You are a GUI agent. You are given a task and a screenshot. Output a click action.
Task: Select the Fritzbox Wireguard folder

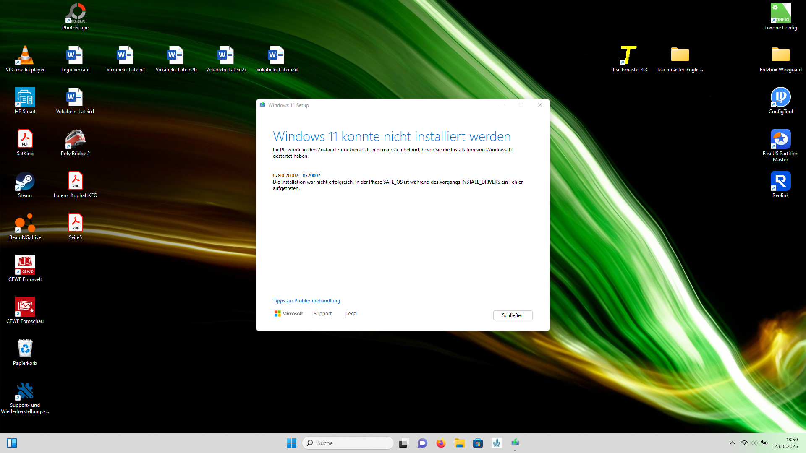780,59
